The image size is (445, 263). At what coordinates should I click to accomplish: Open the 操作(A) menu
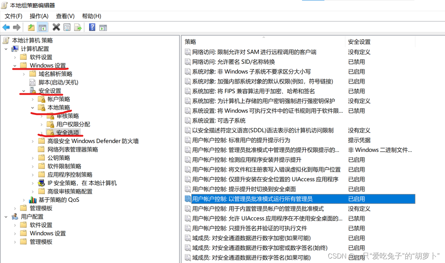(39, 16)
